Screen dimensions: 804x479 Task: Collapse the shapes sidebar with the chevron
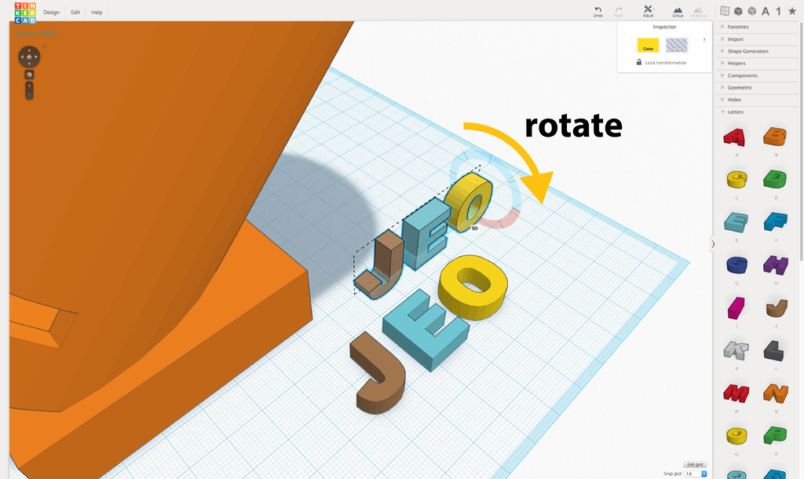713,245
